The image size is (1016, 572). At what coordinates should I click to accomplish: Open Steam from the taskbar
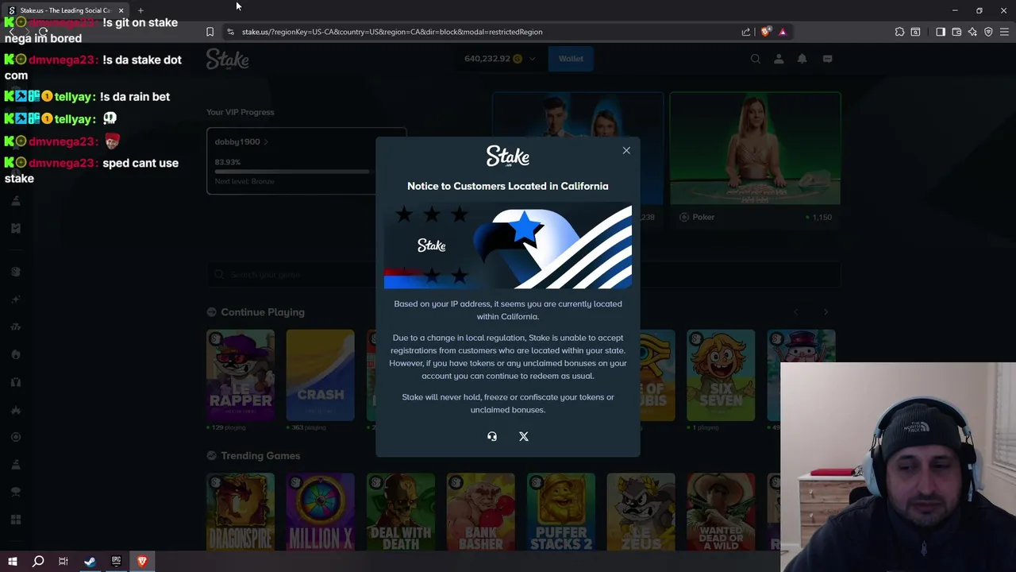[x=90, y=562]
